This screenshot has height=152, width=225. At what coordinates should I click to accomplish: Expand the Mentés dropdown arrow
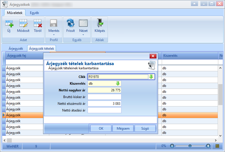pos(54,35)
